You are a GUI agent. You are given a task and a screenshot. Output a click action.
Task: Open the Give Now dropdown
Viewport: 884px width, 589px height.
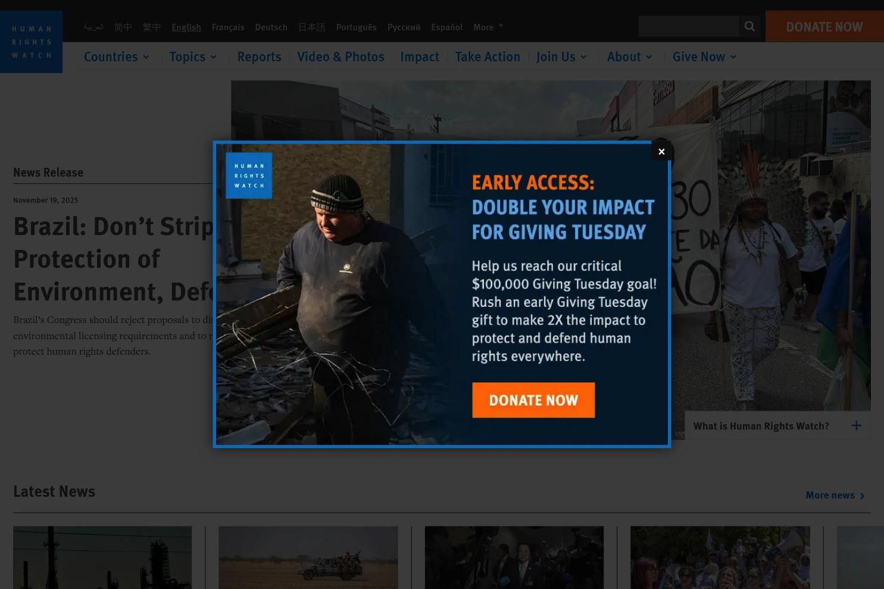pos(704,57)
